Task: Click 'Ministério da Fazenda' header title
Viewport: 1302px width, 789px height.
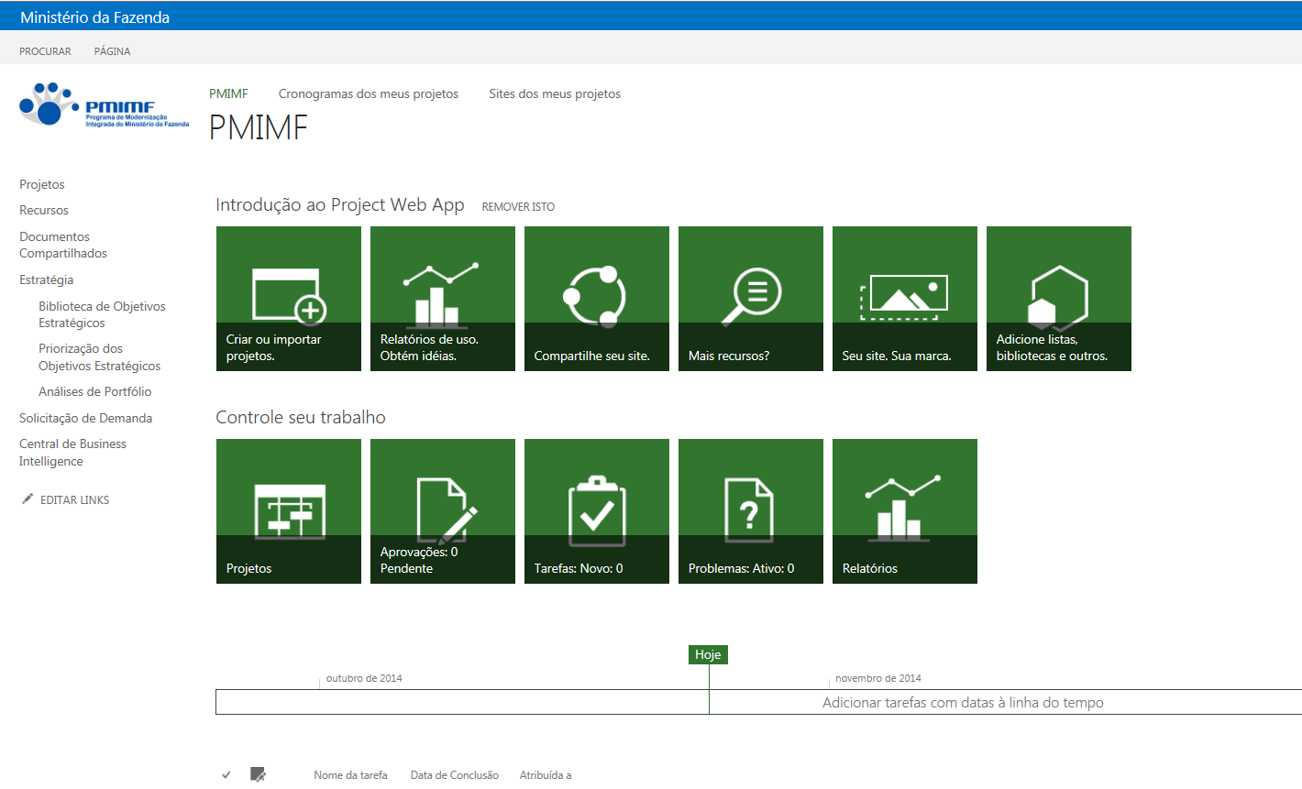Action: 94,17
